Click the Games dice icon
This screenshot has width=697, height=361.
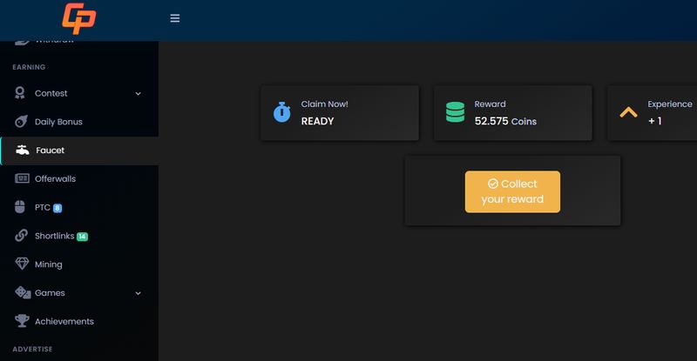pos(23,292)
